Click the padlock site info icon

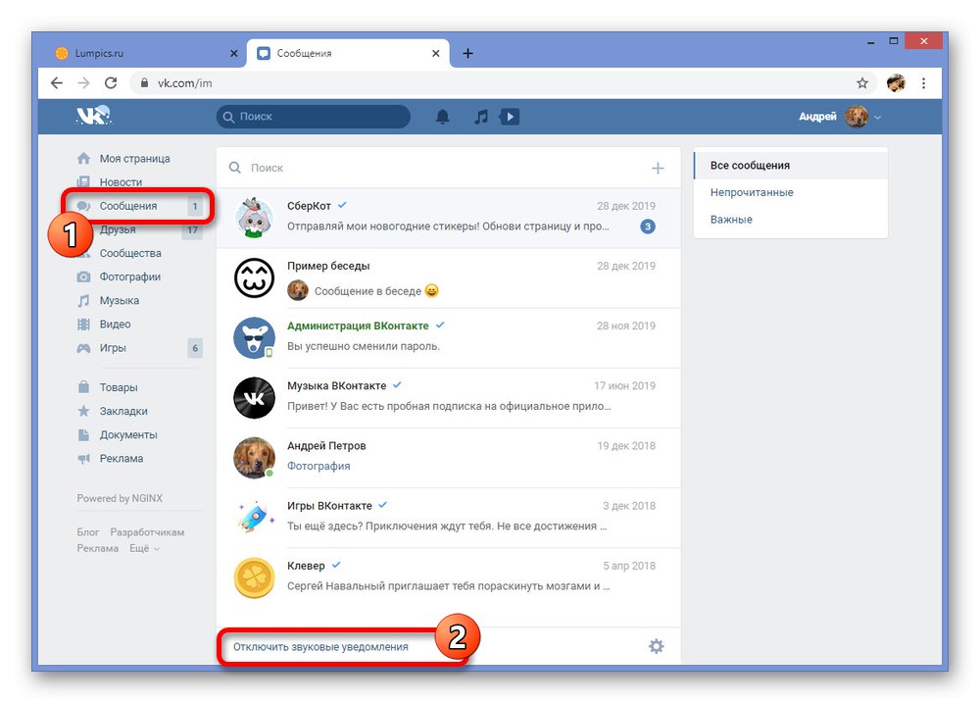pos(144,83)
